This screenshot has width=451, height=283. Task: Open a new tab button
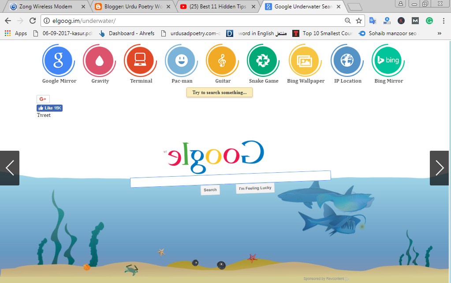coord(354,7)
